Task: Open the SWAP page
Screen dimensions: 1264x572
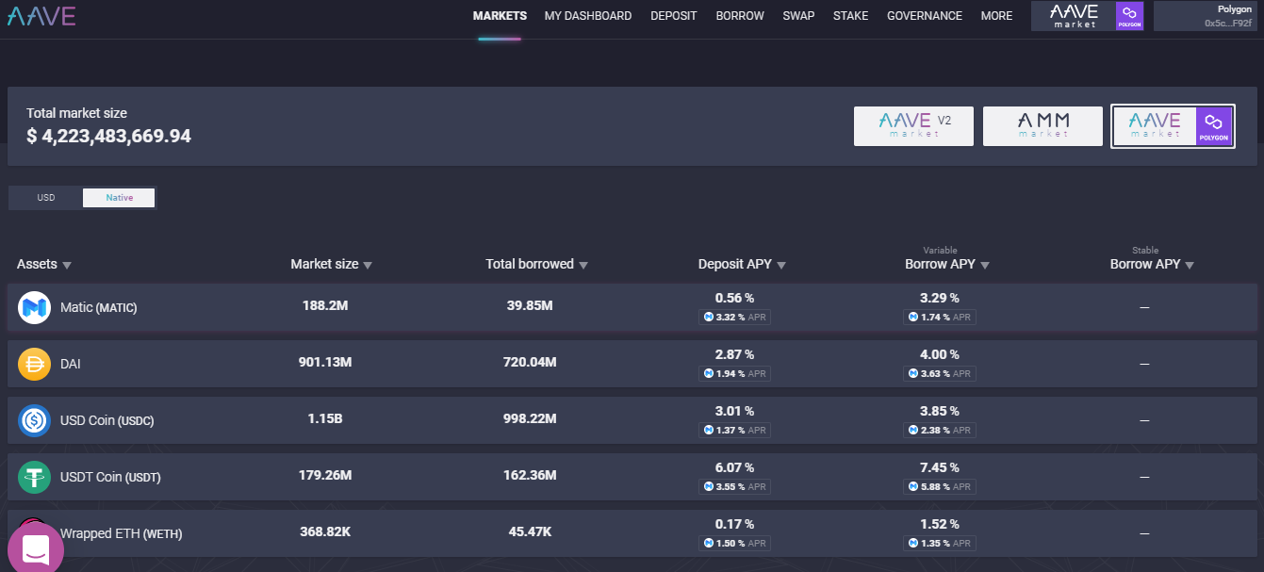Action: pyautogui.click(x=798, y=16)
